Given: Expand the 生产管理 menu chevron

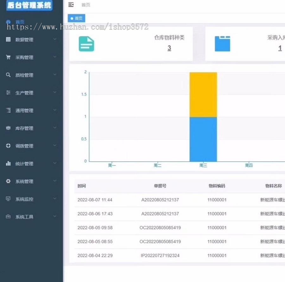Looking at the screenshot, I should (55, 92).
